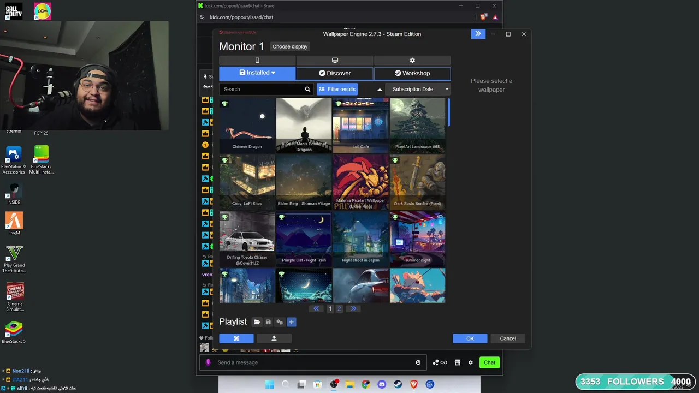Click the wallpaper editor tools button
Screen dimensions: 699x393
[x=236, y=338]
